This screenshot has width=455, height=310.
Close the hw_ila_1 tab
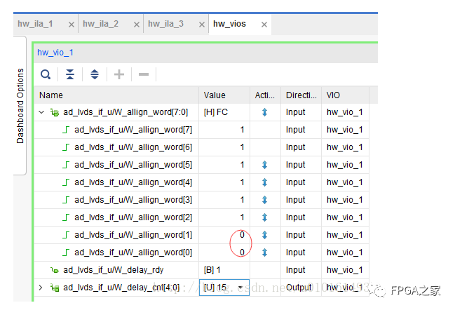pos(71,25)
